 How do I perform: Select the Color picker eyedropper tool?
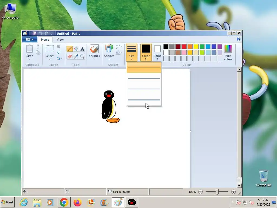76,56
